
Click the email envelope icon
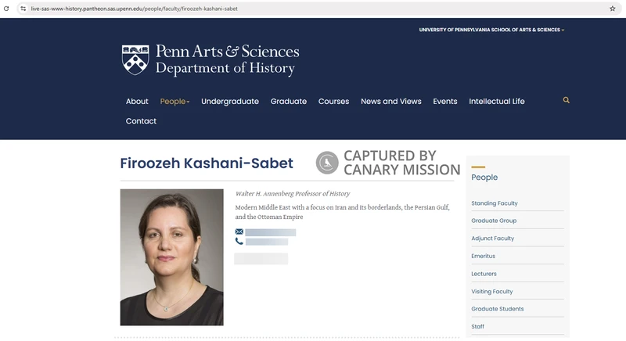[239, 232]
